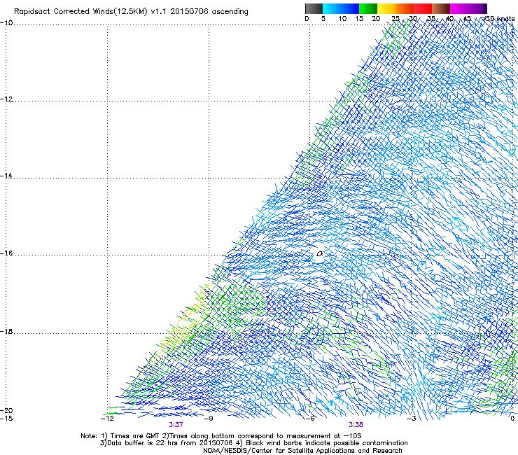
Task: Click the '-16' latitude axis label
Action: click(x=6, y=253)
